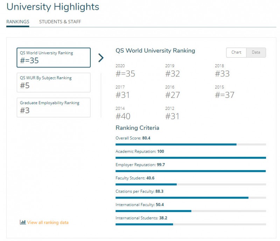Open View all ranking data link
Viewport: 280px width, 241px height.
click(x=48, y=222)
